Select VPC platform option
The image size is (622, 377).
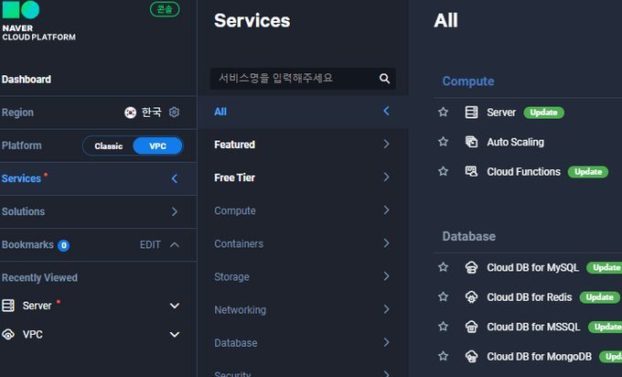(156, 146)
